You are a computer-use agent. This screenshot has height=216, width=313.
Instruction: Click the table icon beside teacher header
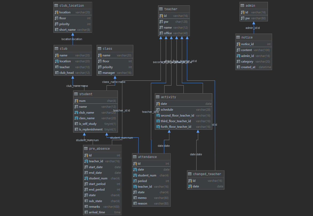(161, 9)
